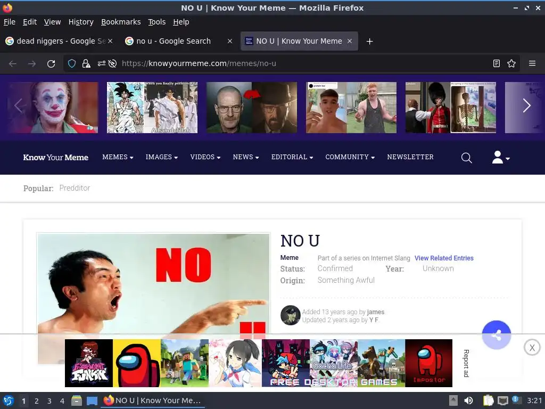Select the Firefox NO U taskbar window button
The width and height of the screenshot is (545, 409).
pos(153,400)
